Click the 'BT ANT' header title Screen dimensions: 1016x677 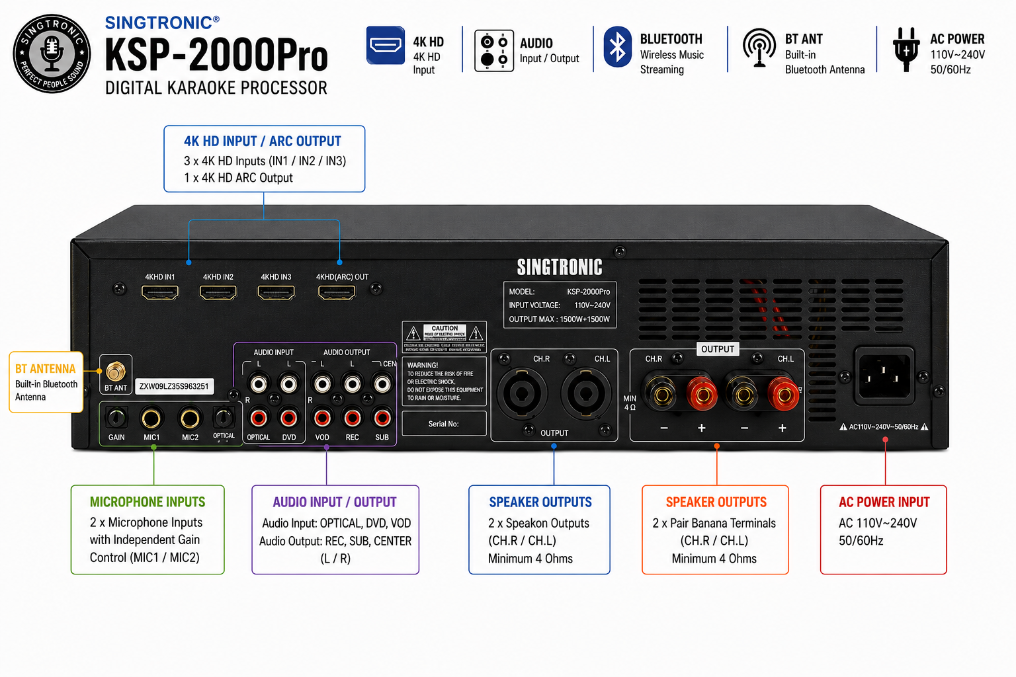804,39
